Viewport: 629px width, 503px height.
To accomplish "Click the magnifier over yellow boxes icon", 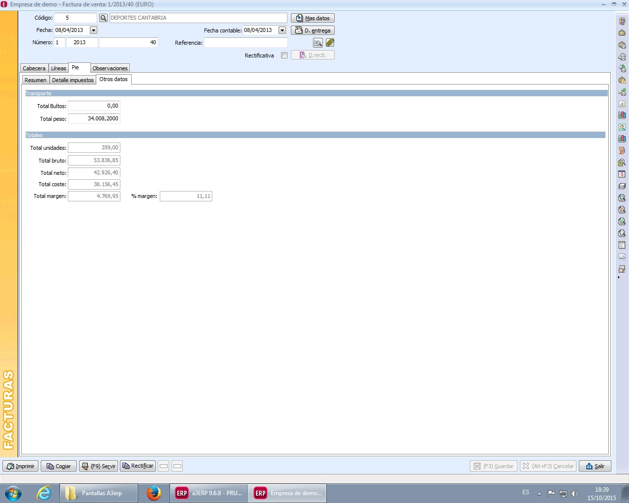I will coord(622,162).
